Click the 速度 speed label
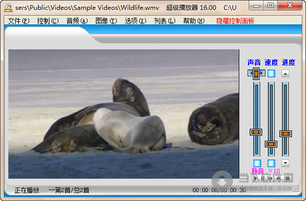Screen dimensions: 306x201 point(271,62)
